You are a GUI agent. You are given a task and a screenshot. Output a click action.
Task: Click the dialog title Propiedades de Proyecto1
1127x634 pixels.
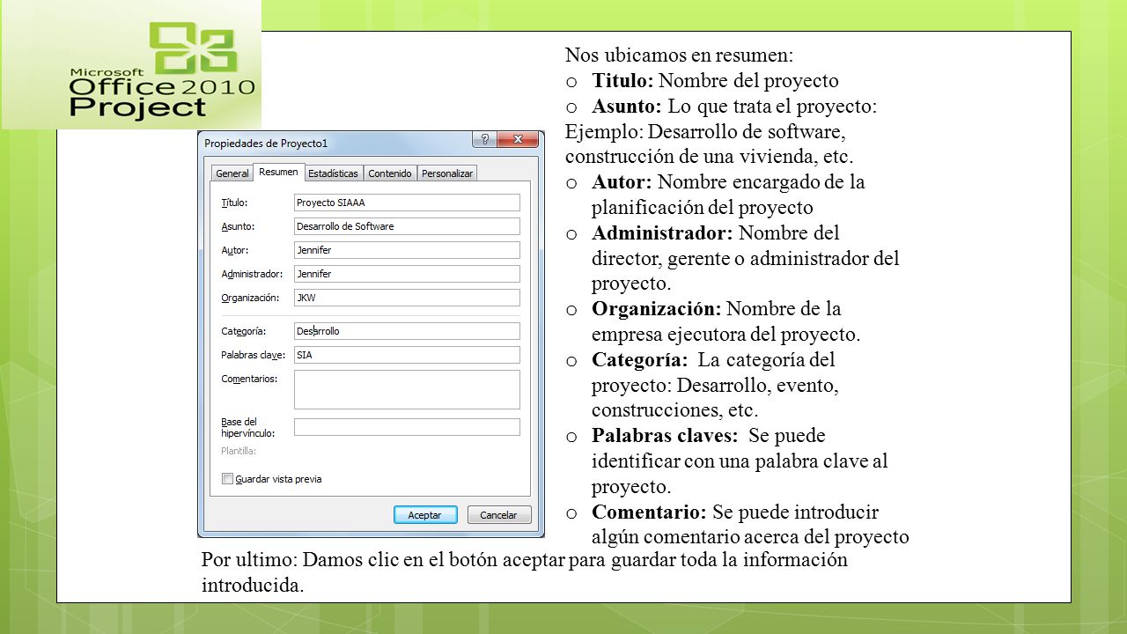pos(266,143)
